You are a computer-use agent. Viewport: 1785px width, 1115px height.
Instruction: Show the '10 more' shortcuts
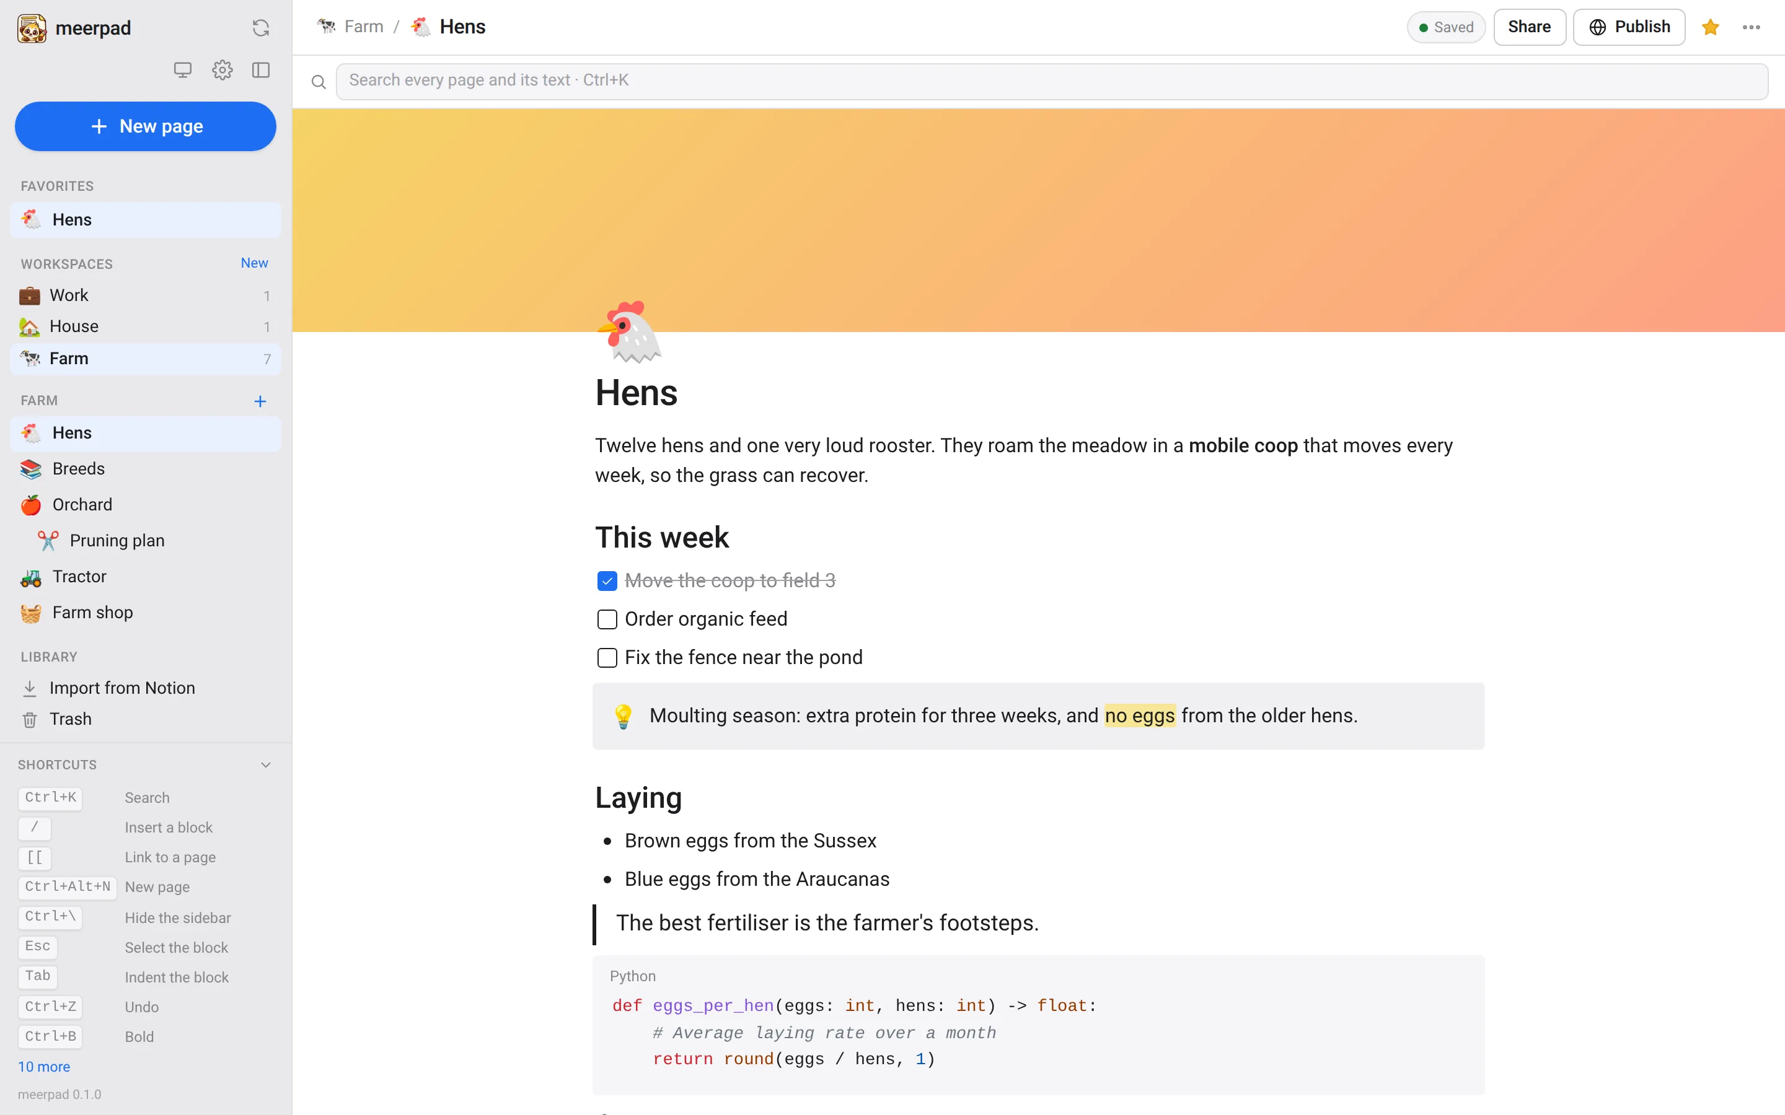click(43, 1067)
